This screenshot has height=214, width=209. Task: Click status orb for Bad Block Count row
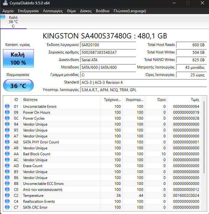(7, 154)
